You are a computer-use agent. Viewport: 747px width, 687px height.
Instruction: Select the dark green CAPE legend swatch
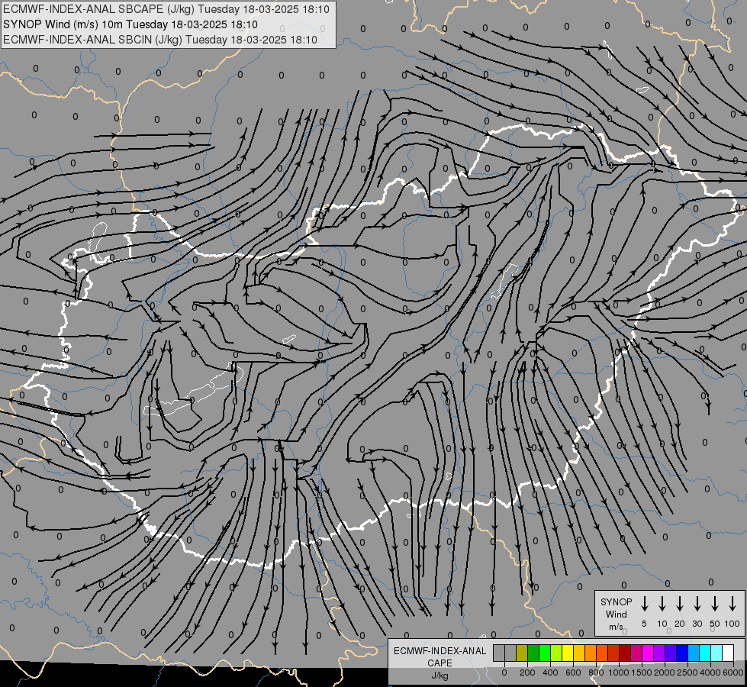[x=533, y=653]
